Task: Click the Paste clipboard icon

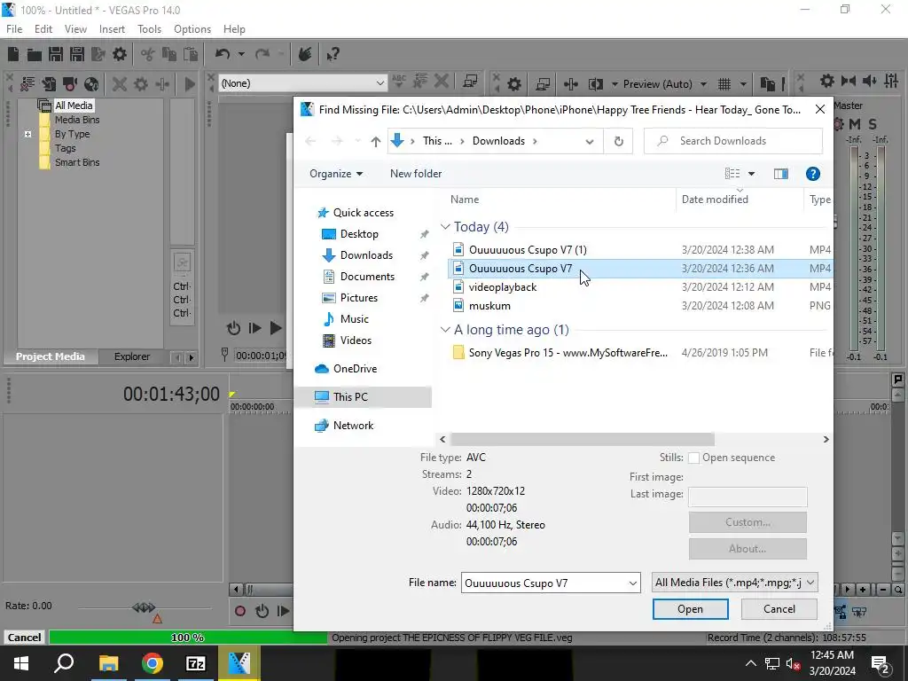Action: pos(191,54)
